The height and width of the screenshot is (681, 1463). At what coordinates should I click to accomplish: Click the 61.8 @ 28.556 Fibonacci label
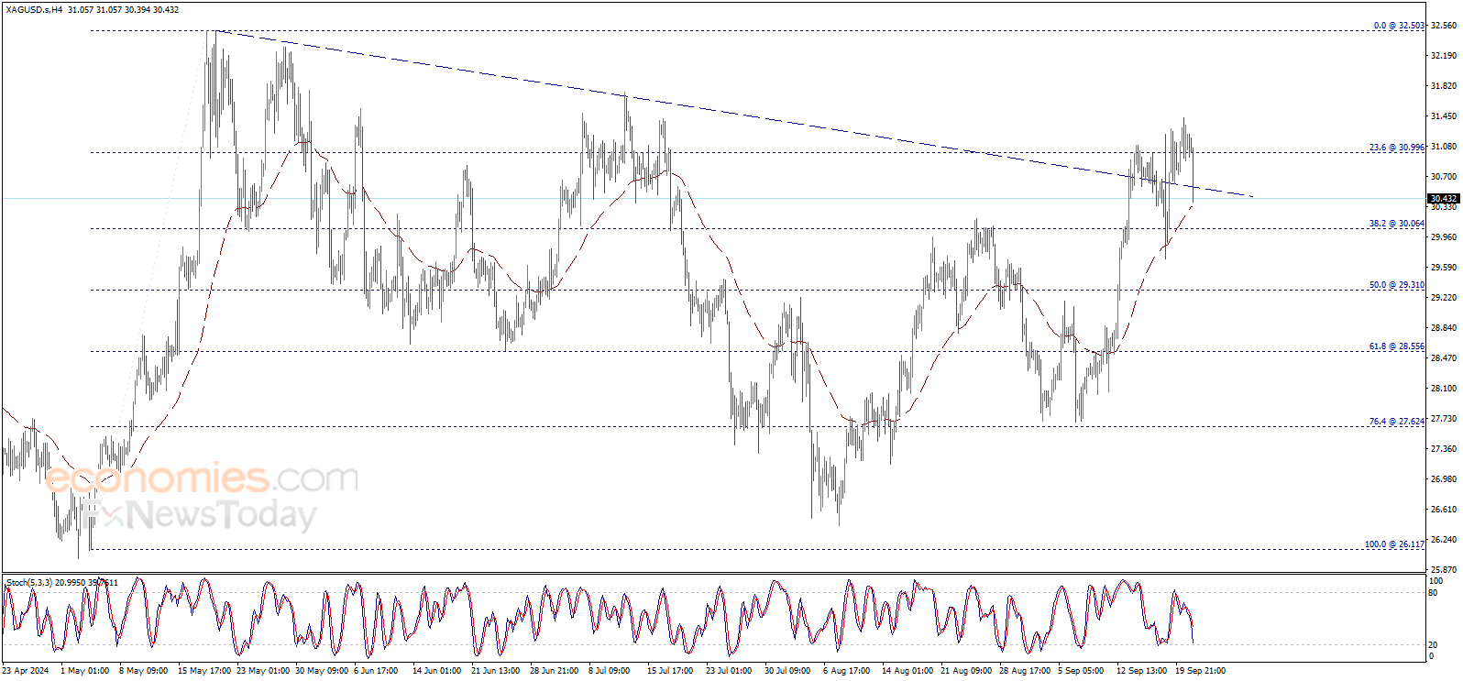tap(1397, 346)
